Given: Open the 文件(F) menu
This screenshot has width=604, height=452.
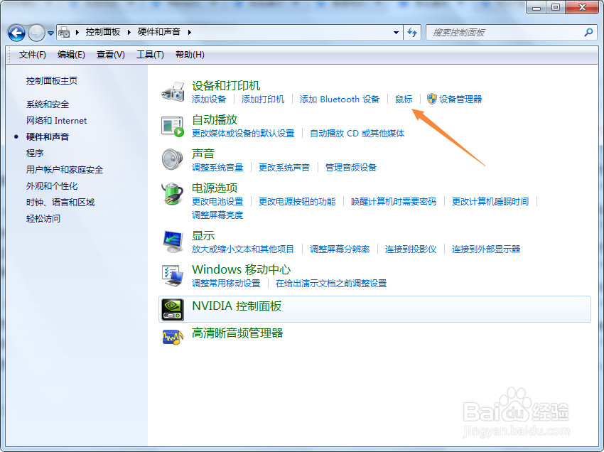Looking at the screenshot, I should [33, 55].
